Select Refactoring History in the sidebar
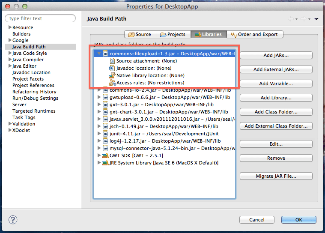This screenshot has height=233, width=325. coord(34,92)
